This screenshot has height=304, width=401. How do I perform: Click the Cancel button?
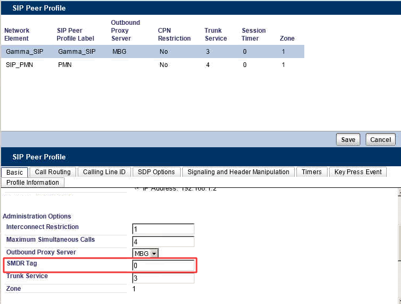[380, 140]
